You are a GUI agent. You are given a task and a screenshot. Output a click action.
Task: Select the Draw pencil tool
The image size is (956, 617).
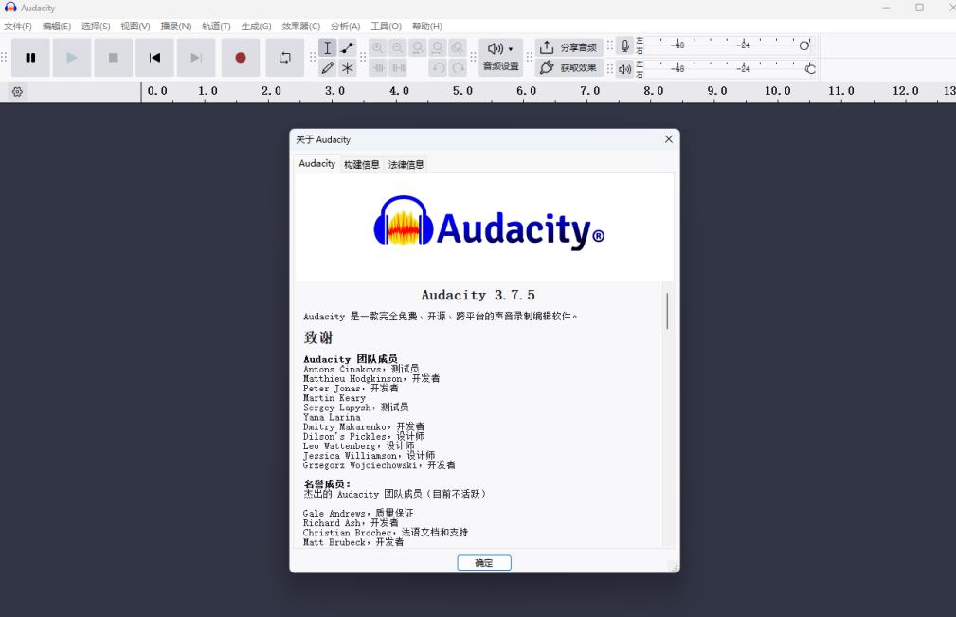328,67
